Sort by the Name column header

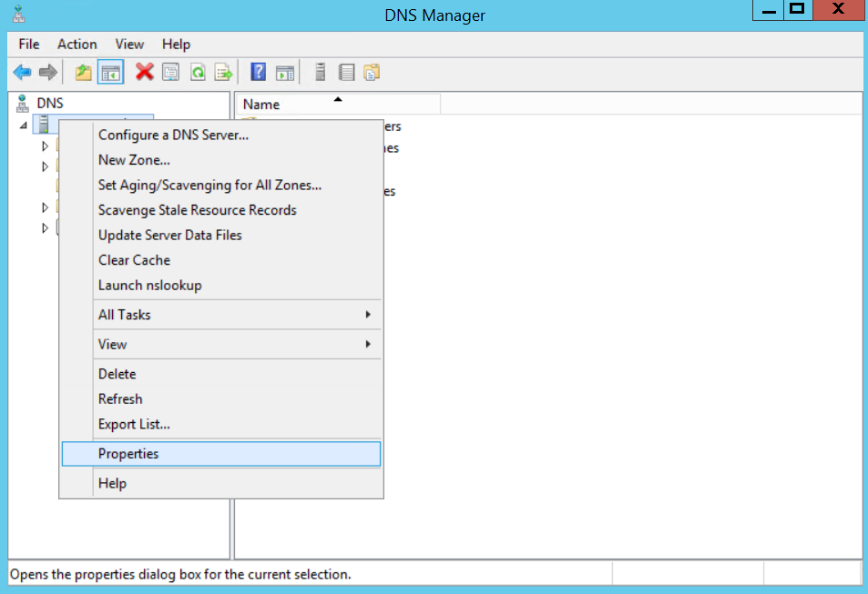point(339,104)
